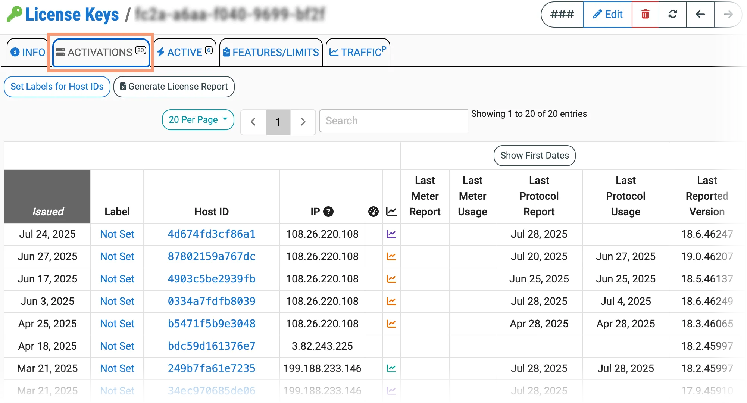Click the License Keys breadcrumb link

(72, 15)
